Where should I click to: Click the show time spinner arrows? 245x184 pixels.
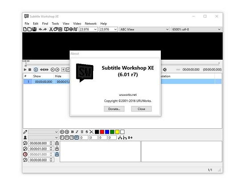click(51, 143)
